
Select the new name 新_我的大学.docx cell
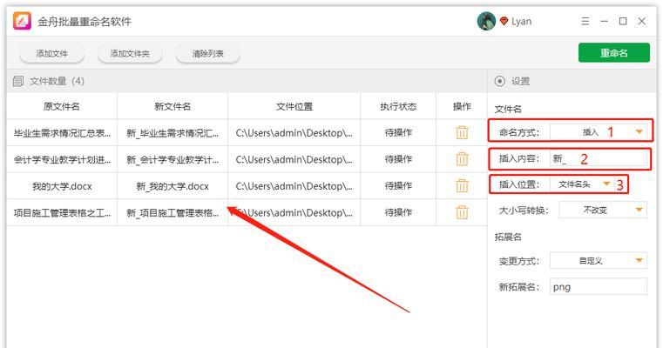tap(173, 186)
